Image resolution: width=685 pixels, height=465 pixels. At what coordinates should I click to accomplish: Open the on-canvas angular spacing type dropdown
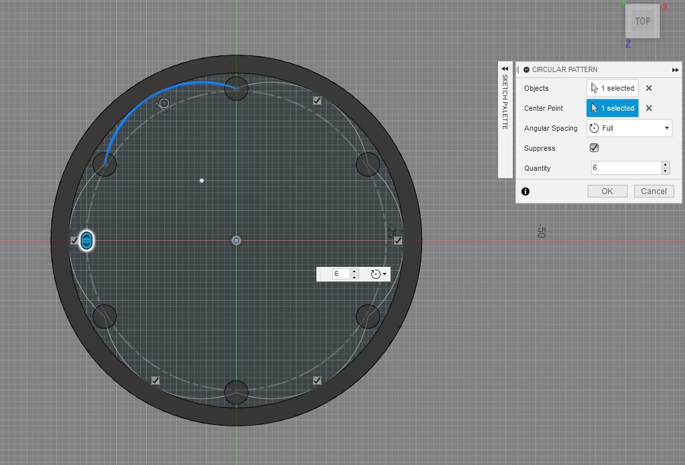pyautogui.click(x=378, y=274)
